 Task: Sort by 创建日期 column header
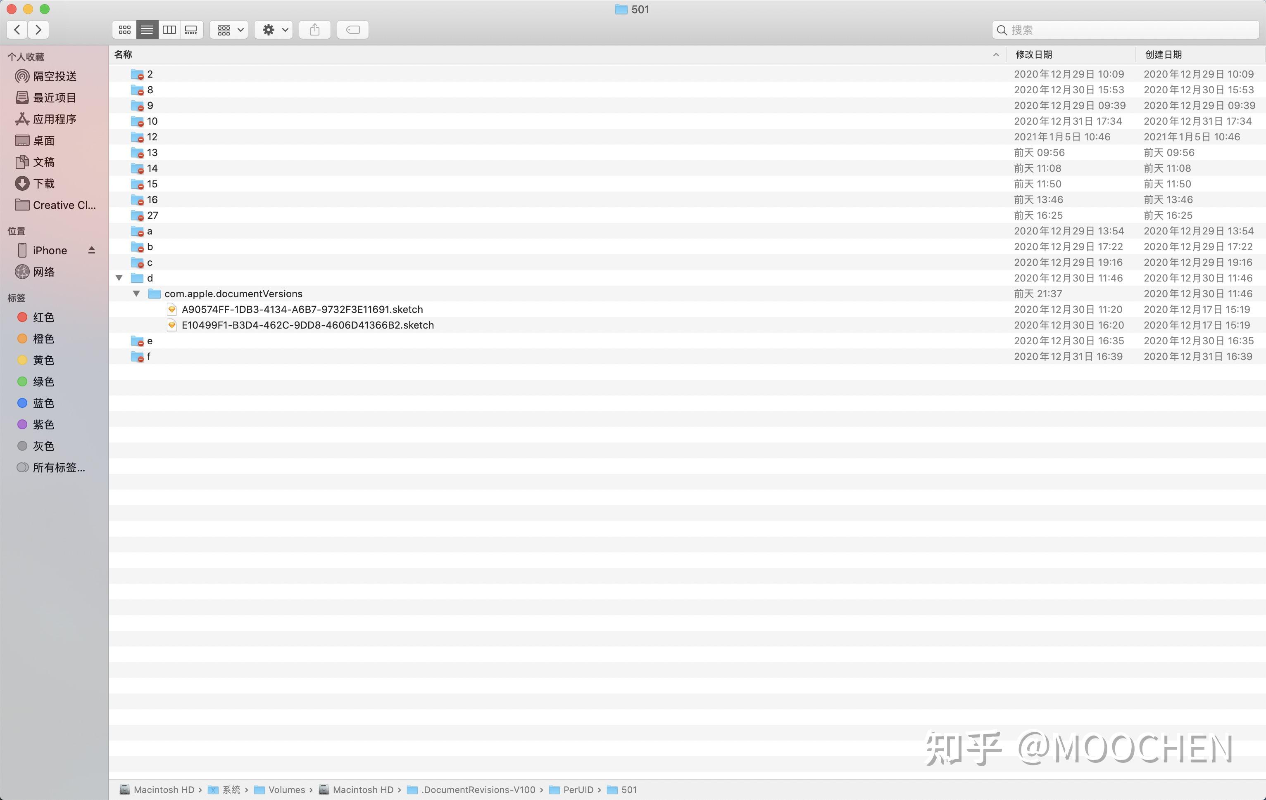1163,54
